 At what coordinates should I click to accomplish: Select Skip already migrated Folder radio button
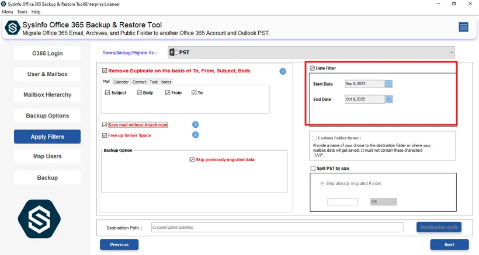click(321, 184)
